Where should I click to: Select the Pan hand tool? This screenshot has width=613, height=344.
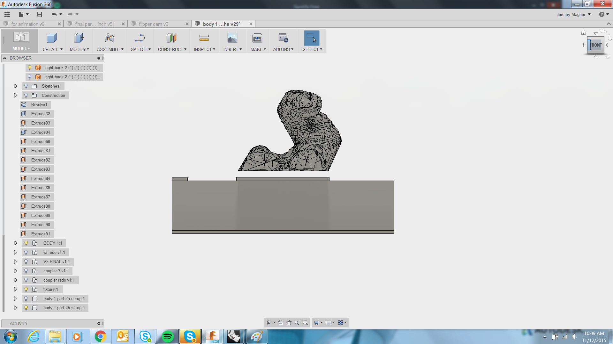[289, 323]
